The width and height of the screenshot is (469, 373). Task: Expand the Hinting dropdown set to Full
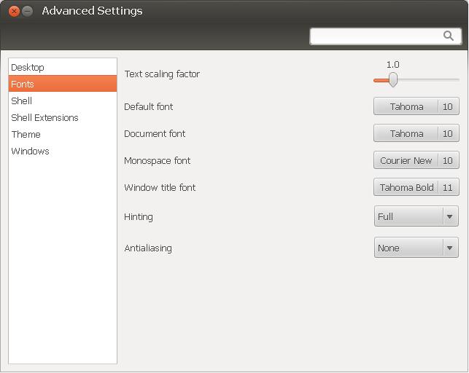[x=416, y=216]
